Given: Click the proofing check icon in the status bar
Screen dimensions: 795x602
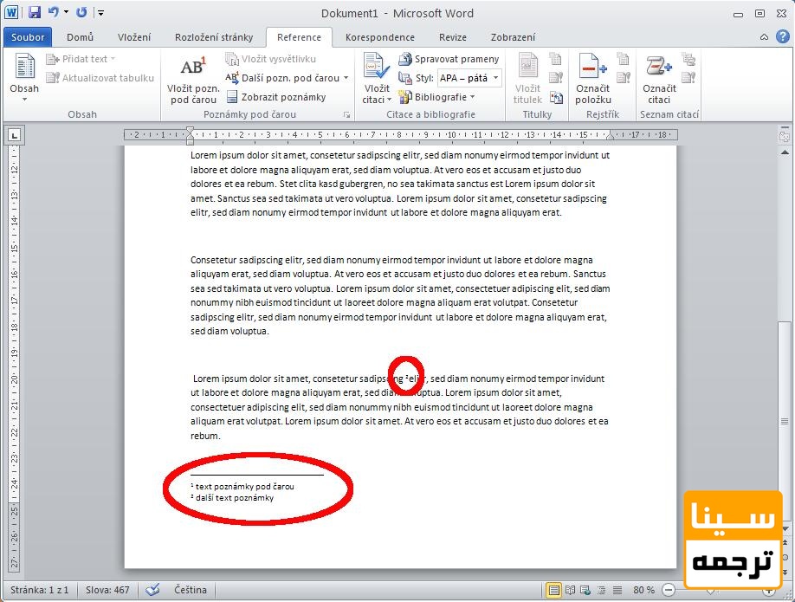Looking at the screenshot, I should click(152, 590).
